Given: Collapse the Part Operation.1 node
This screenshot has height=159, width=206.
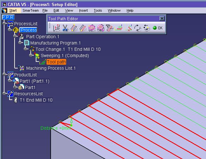Looking at the screenshot, I should tap(15, 36).
